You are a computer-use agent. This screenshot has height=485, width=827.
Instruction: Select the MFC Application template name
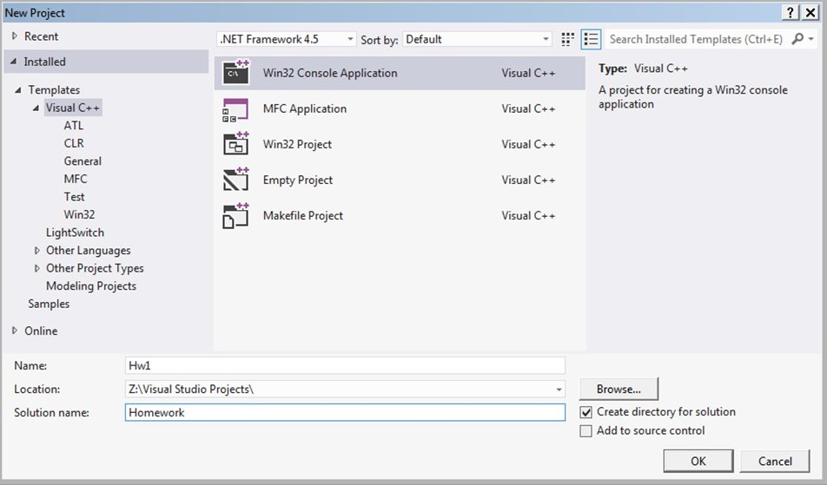click(x=305, y=109)
